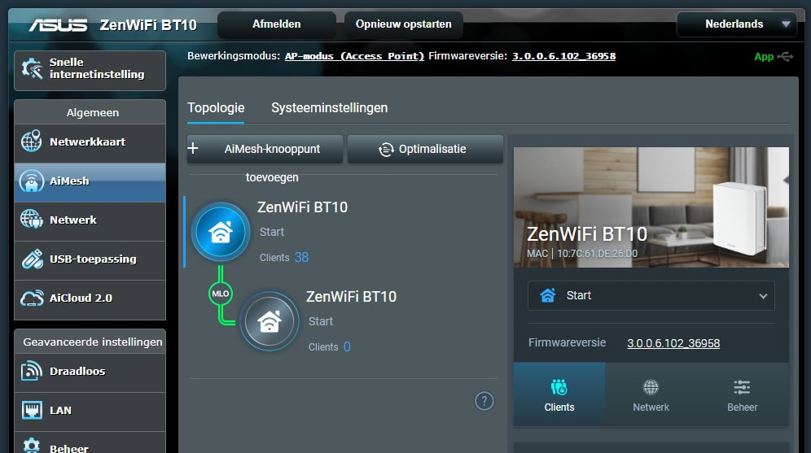Open the firmware version 3.0.0.6.102_36958 link in device panel
Screen dimensions: 811x453
673,343
